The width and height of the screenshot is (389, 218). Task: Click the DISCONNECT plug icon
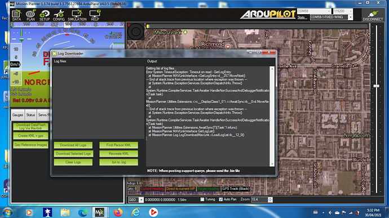click(373, 15)
